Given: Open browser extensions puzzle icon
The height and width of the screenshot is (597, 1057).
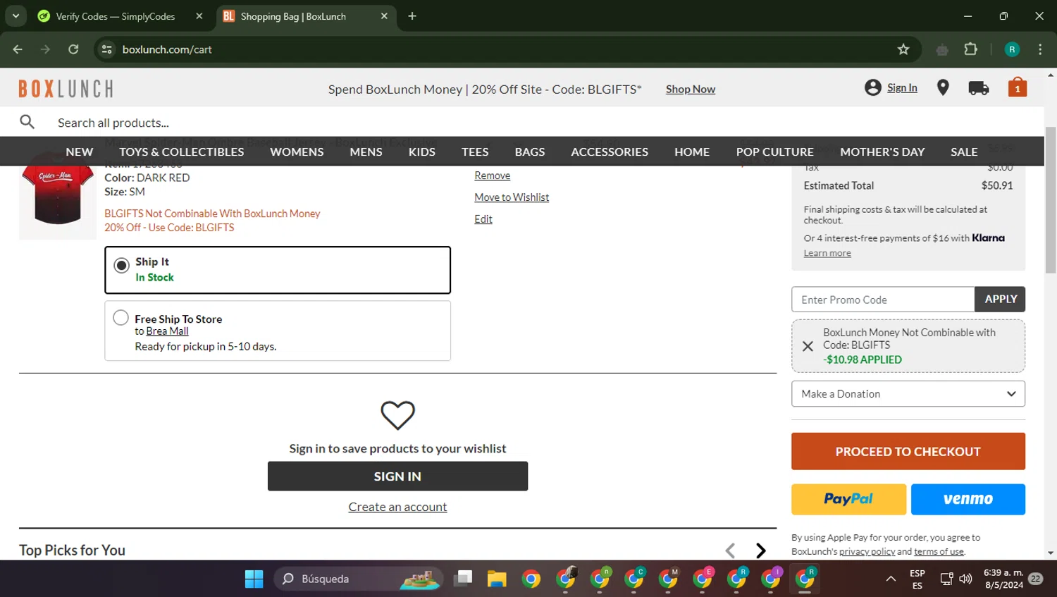Looking at the screenshot, I should point(970,49).
